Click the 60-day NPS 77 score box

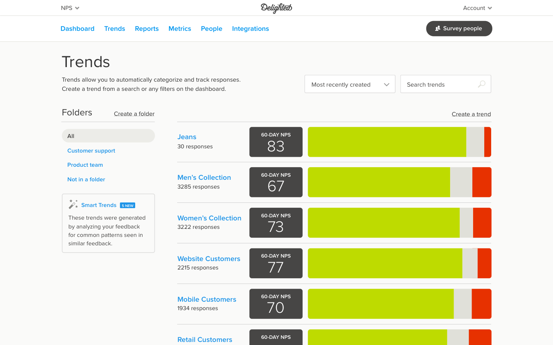(276, 263)
